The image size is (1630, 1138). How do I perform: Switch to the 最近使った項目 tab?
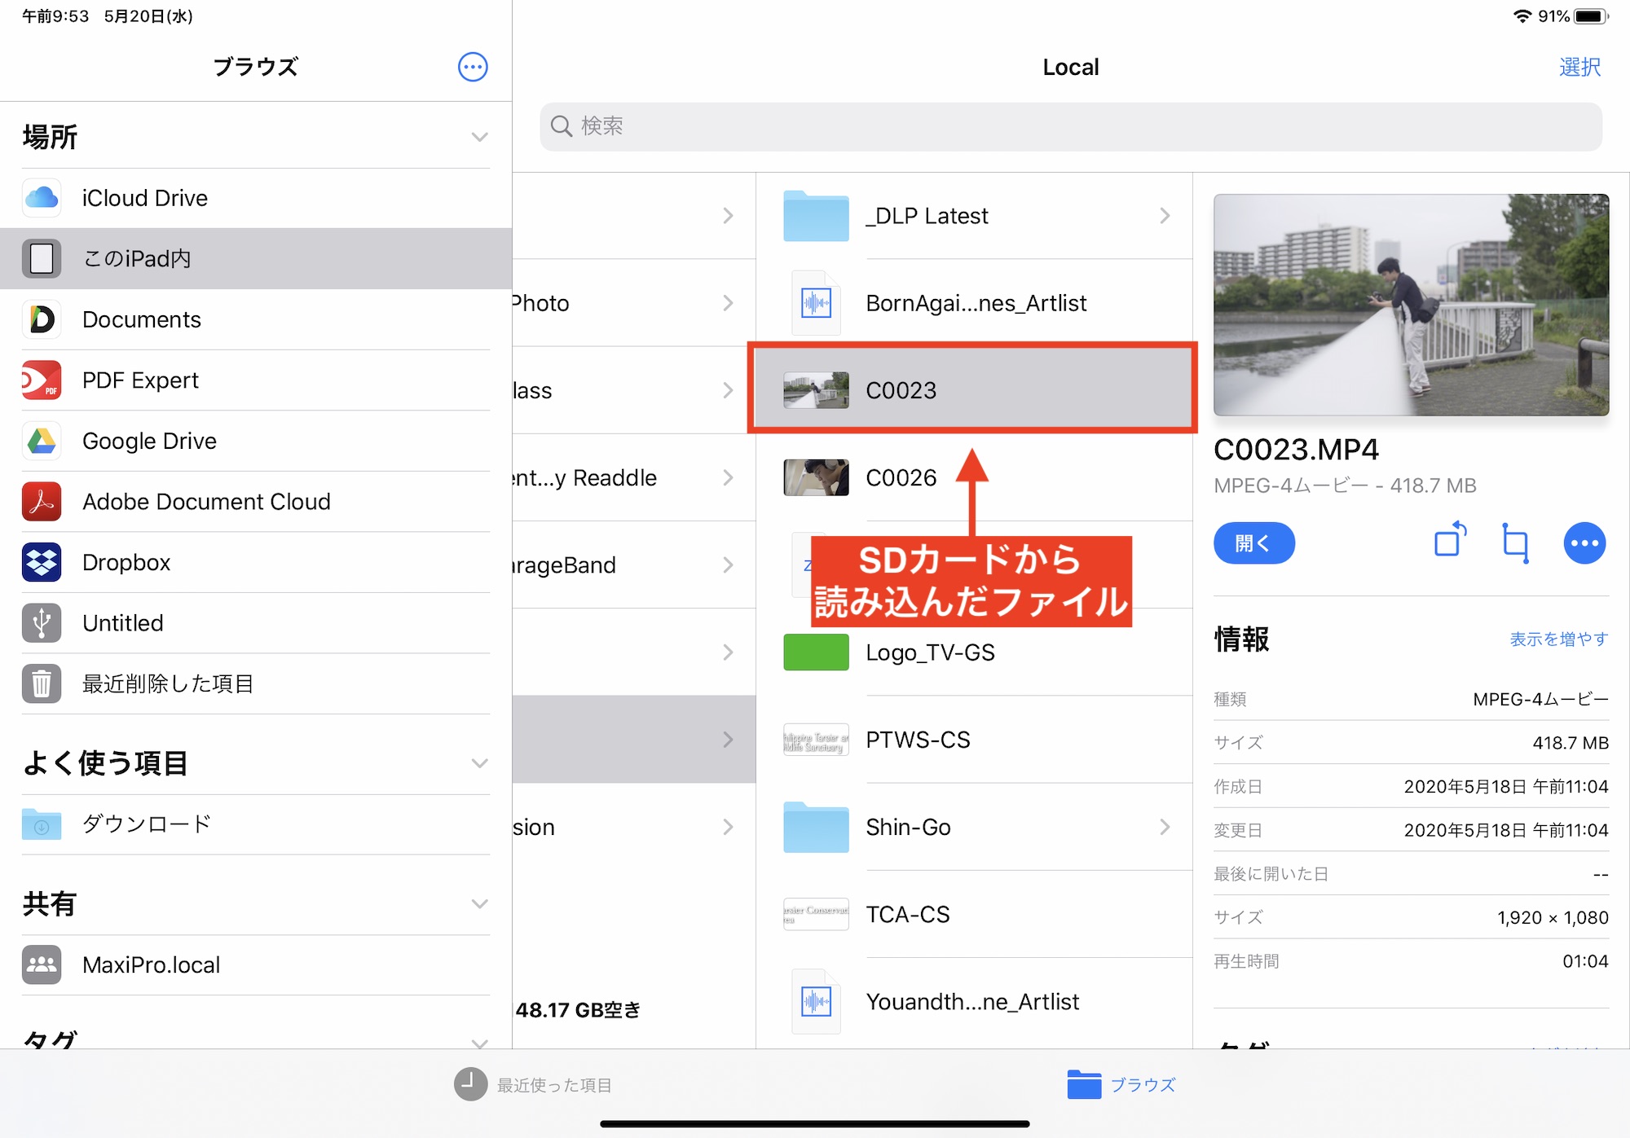[x=534, y=1085]
